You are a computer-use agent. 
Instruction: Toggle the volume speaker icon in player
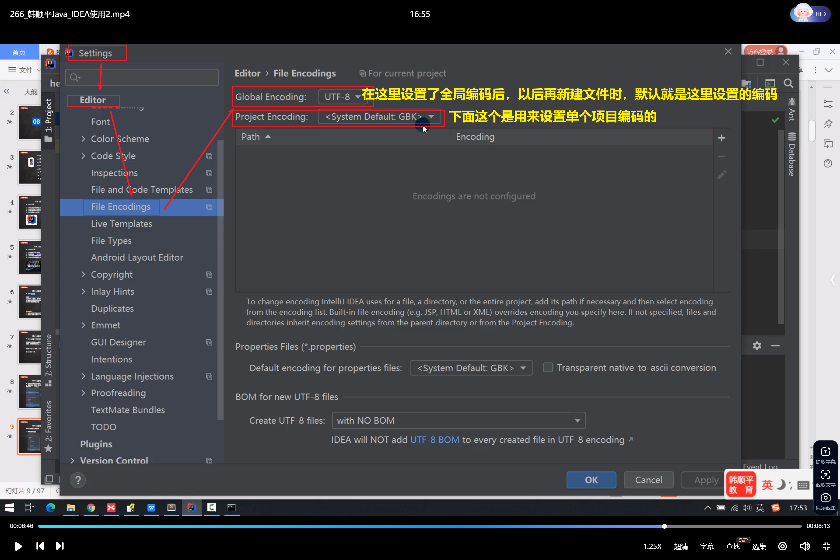(805, 546)
